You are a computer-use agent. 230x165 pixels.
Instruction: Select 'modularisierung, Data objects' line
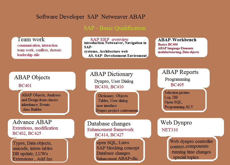(179, 52)
